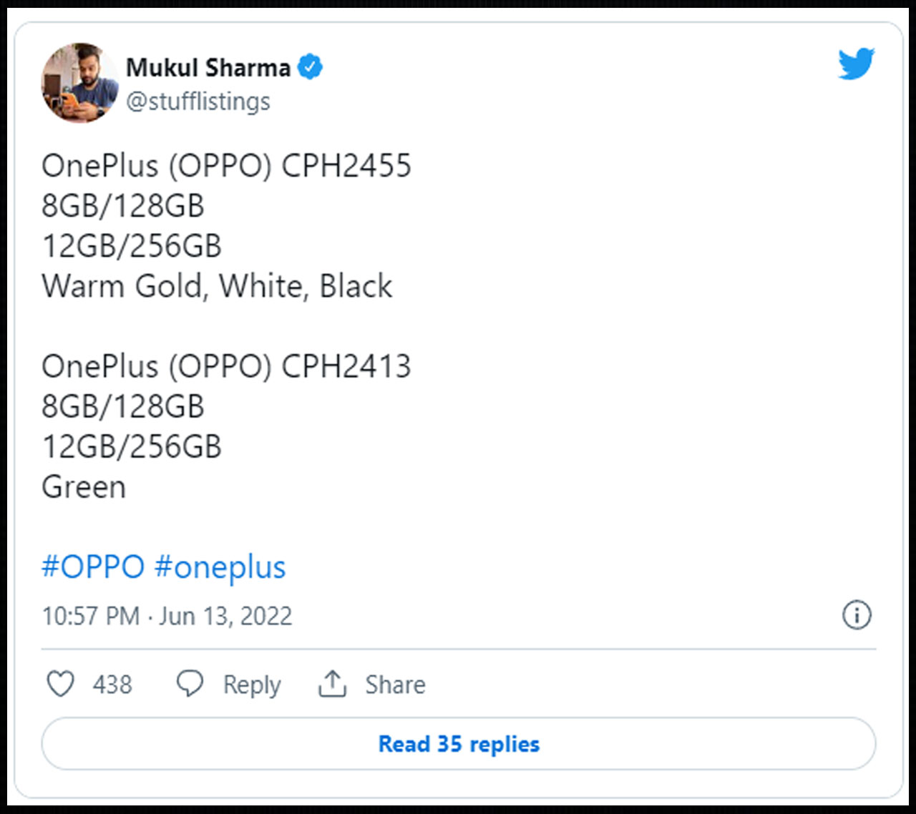Click the Twitter bird logo
The width and height of the screenshot is (916, 814).
856,64
